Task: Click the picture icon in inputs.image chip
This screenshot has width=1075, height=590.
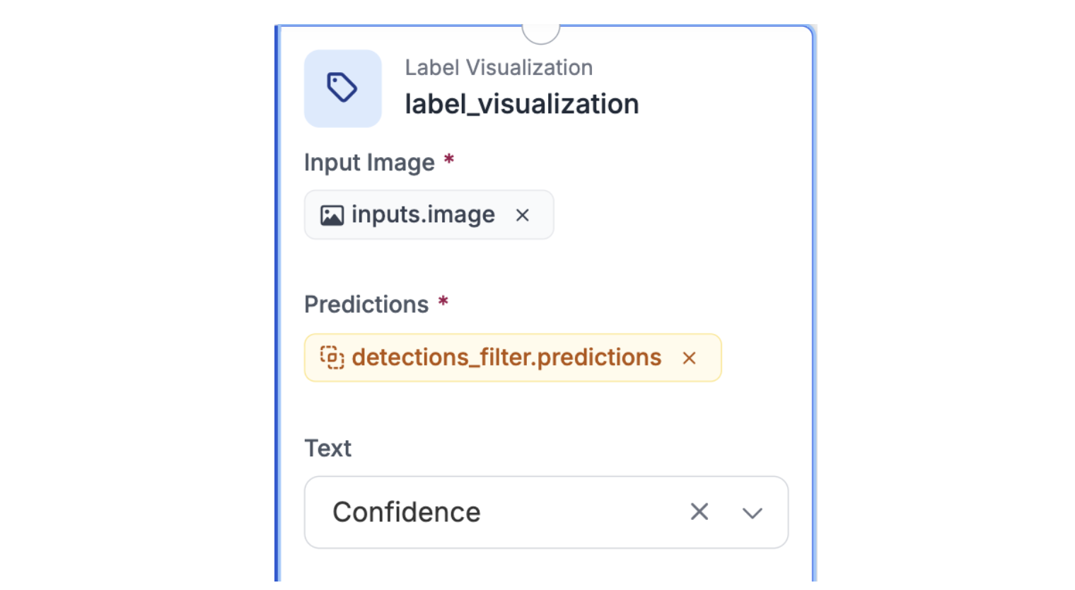Action: point(332,215)
